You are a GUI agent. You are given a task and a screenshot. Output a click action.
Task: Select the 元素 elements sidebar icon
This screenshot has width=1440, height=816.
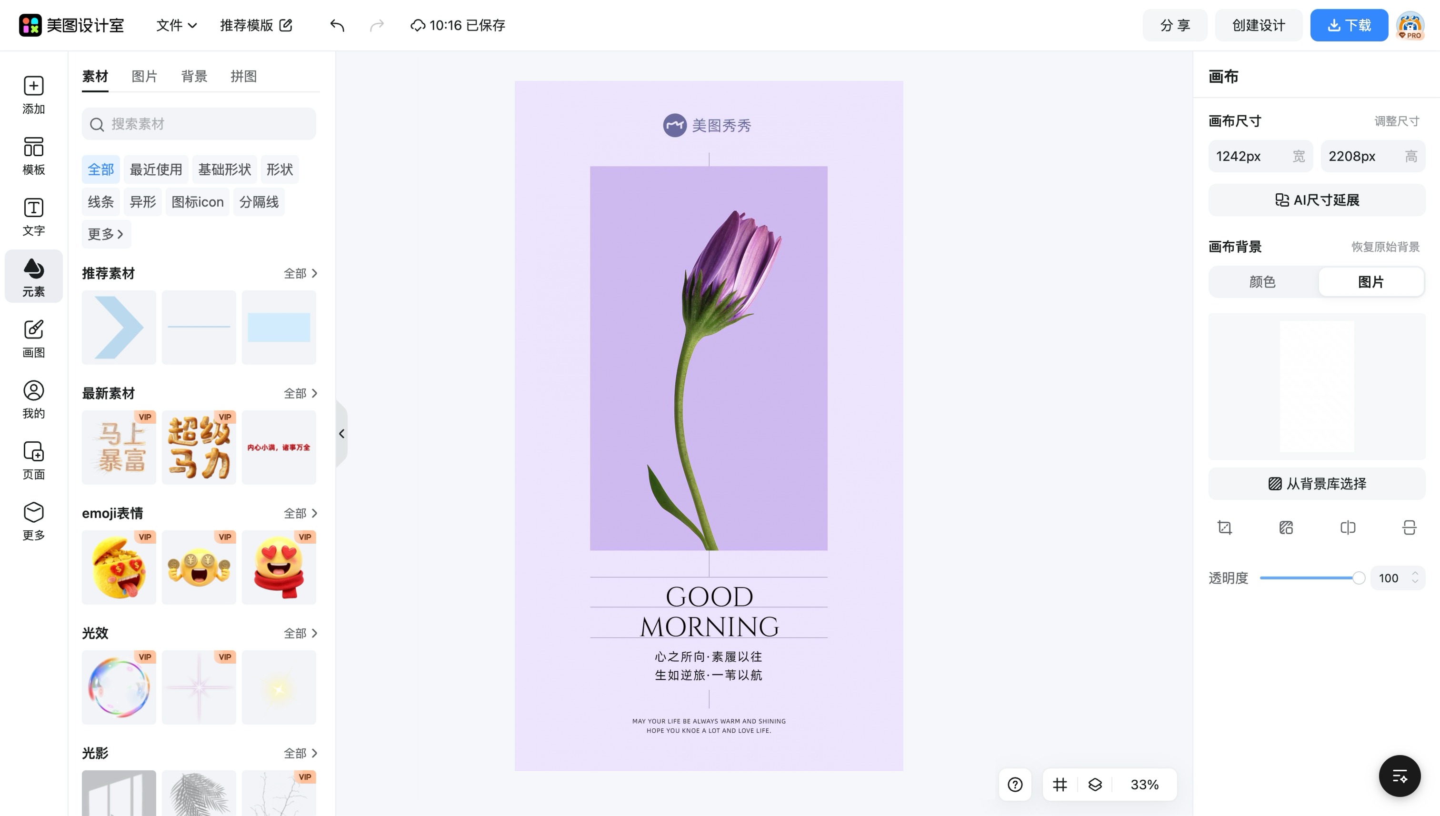34,277
